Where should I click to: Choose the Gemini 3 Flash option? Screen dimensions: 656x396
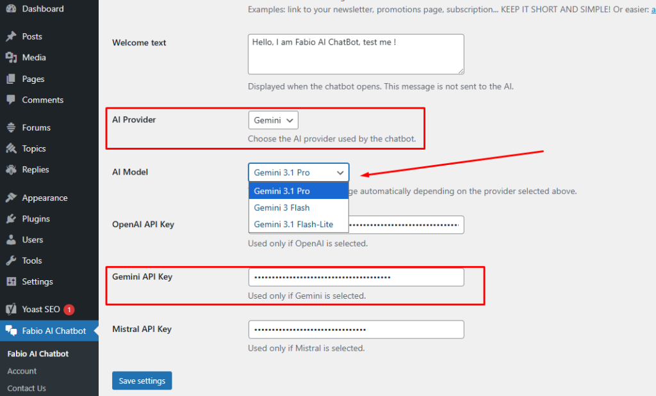click(299, 208)
